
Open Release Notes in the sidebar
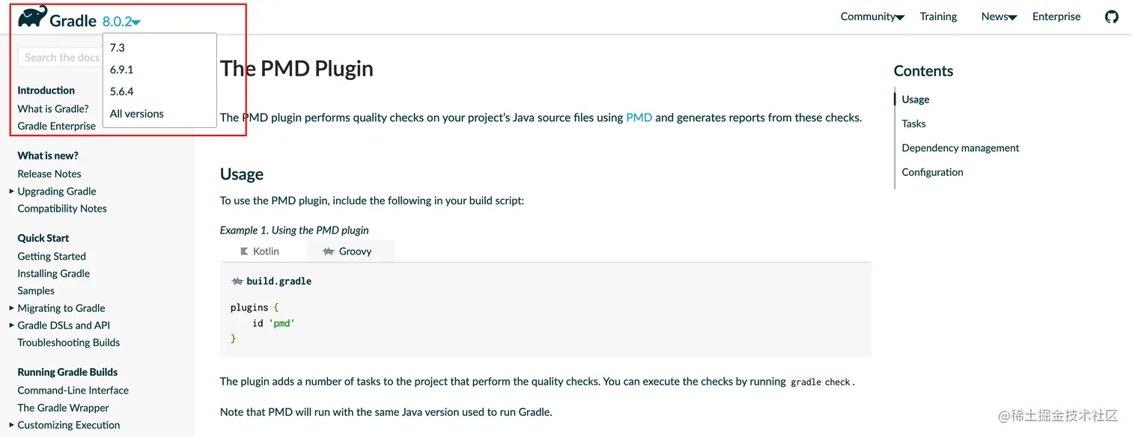(49, 174)
